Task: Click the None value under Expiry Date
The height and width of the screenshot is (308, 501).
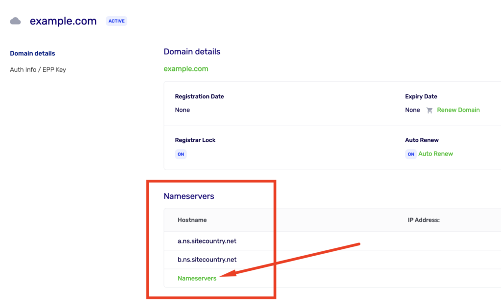Action: tap(412, 110)
